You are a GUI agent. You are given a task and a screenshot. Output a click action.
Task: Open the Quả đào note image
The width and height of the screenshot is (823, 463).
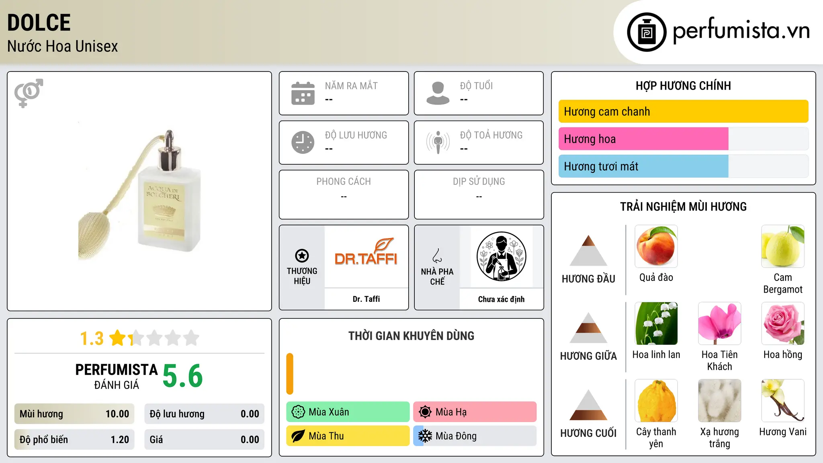coord(656,246)
